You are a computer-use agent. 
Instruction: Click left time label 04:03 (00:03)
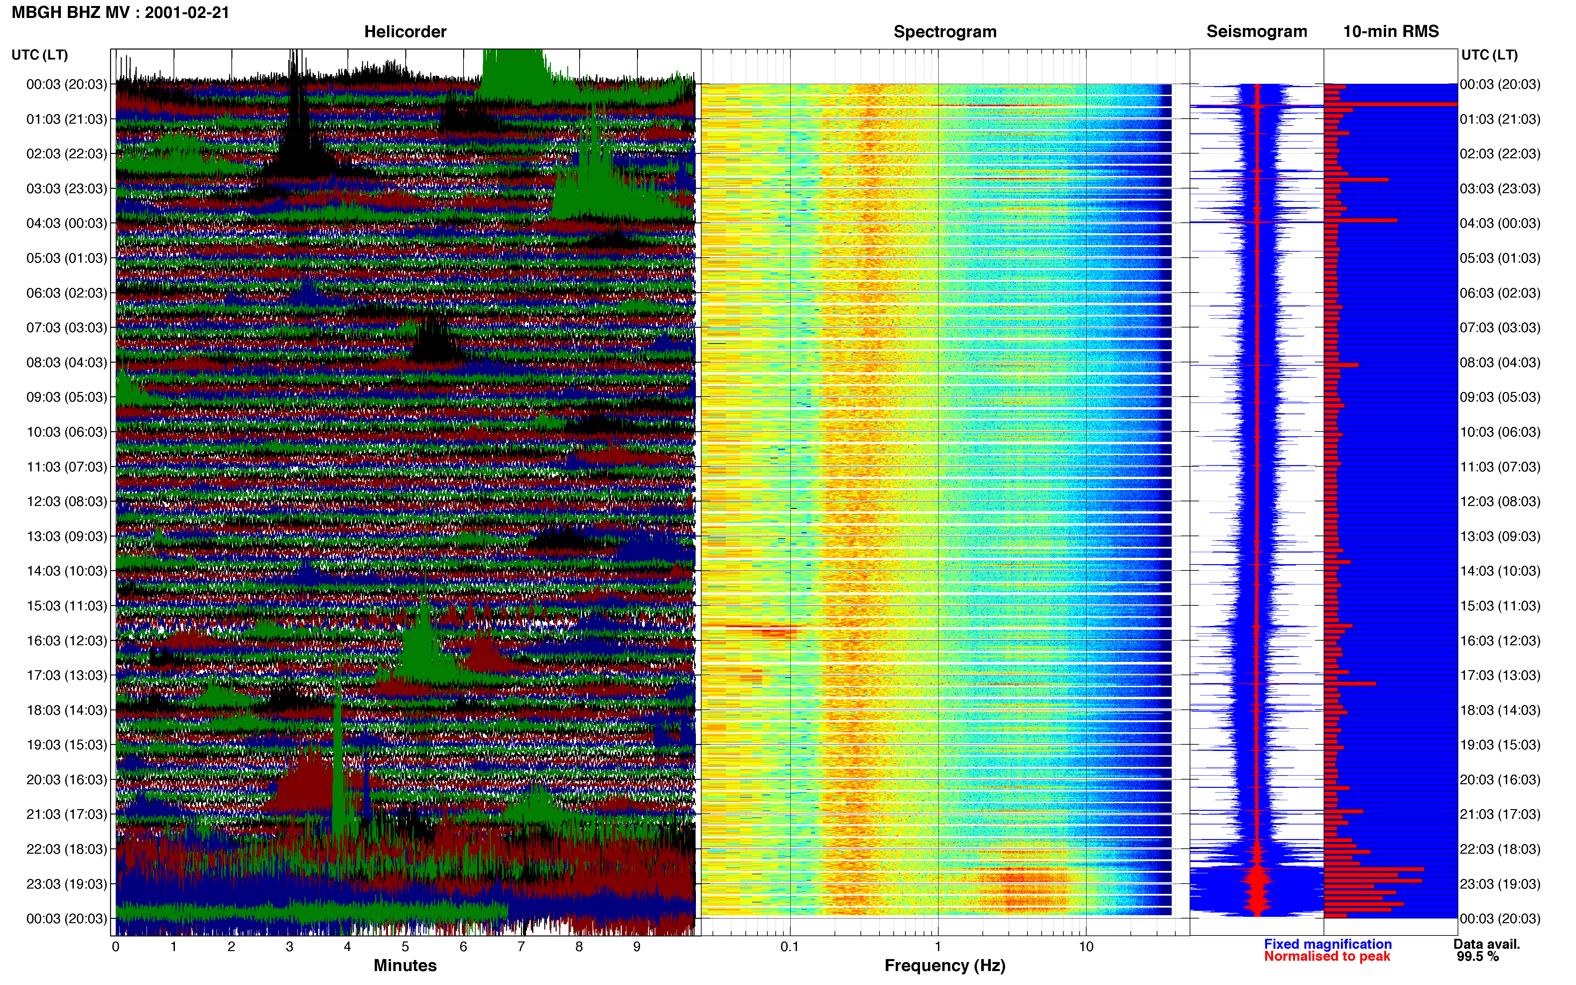pos(66,223)
